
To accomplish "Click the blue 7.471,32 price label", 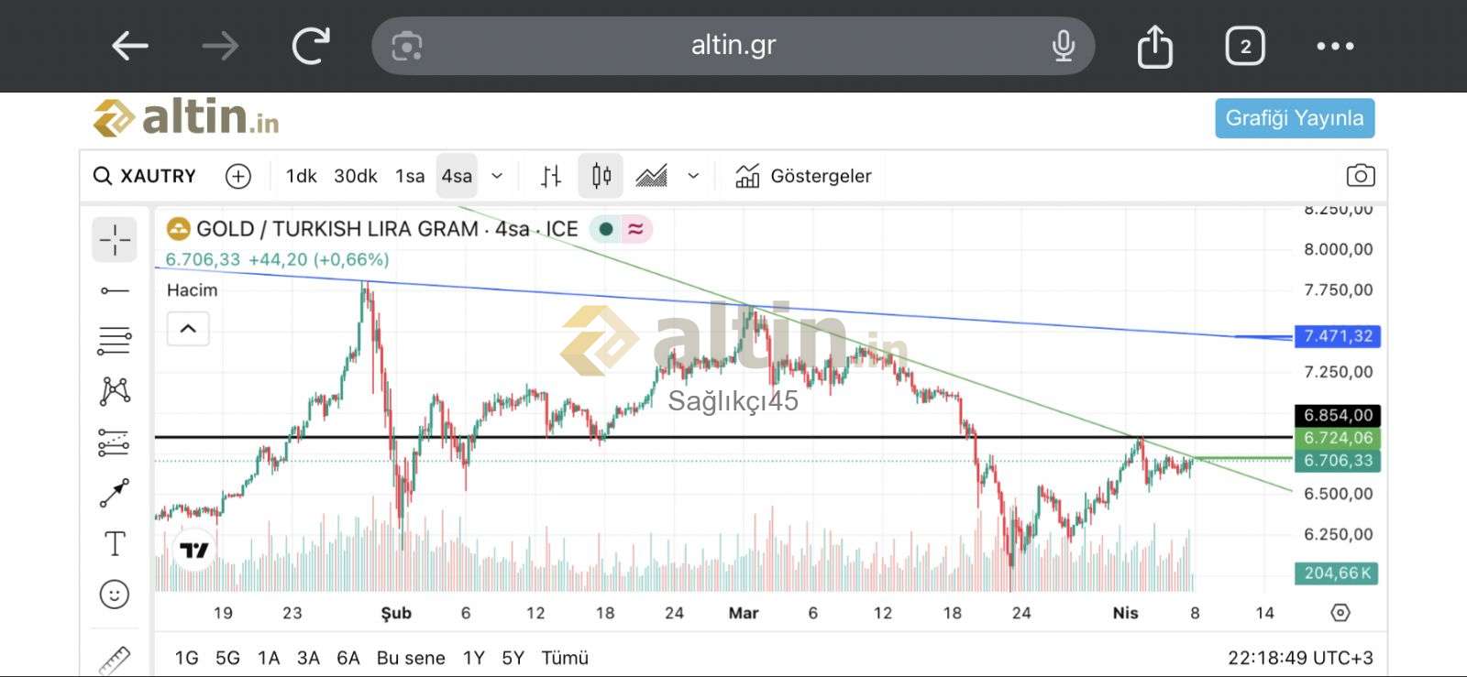I will [1337, 336].
